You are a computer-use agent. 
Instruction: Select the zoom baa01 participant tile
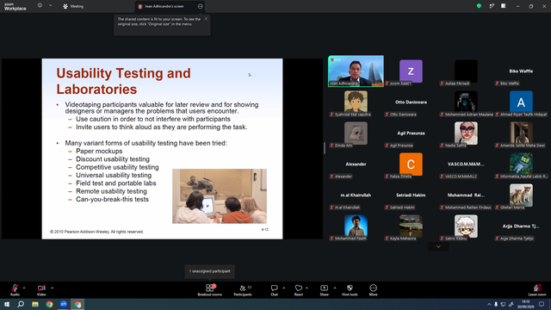click(411, 71)
